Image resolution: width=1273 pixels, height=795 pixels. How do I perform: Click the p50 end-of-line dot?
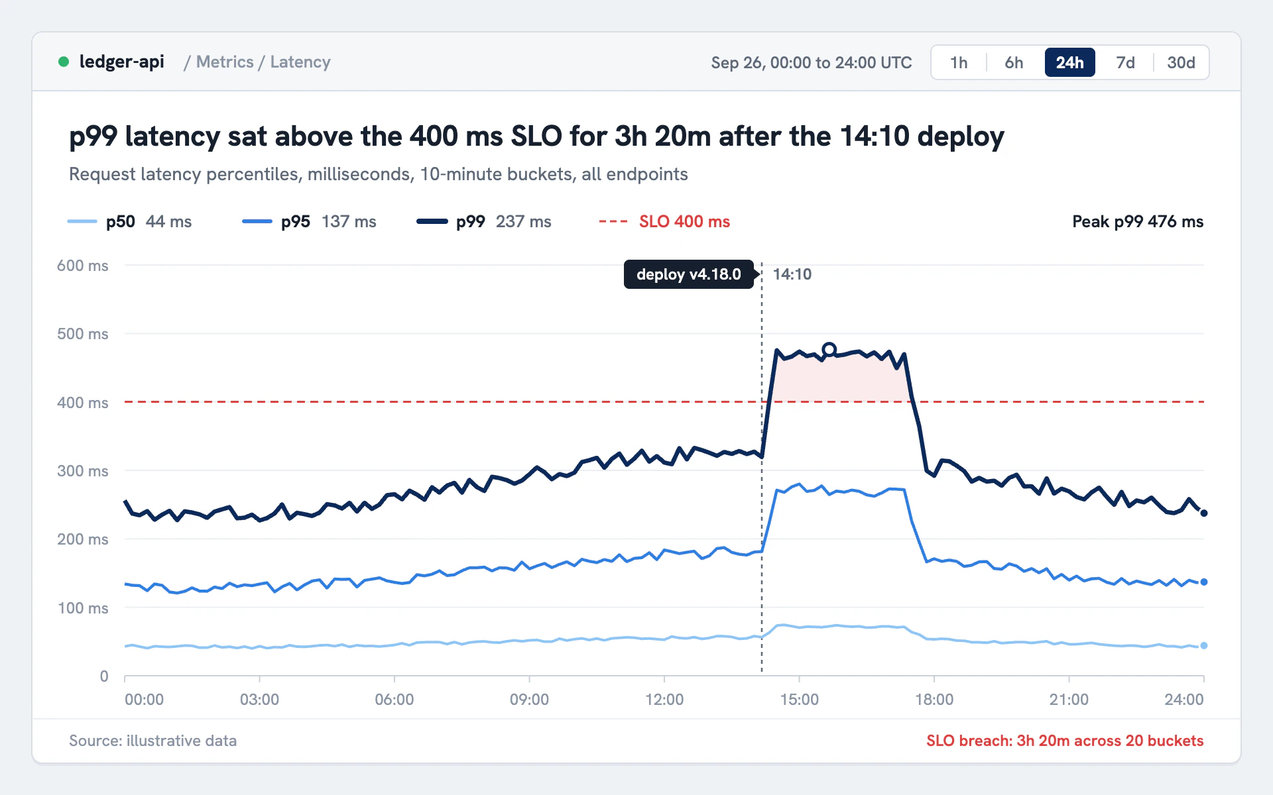(1204, 645)
